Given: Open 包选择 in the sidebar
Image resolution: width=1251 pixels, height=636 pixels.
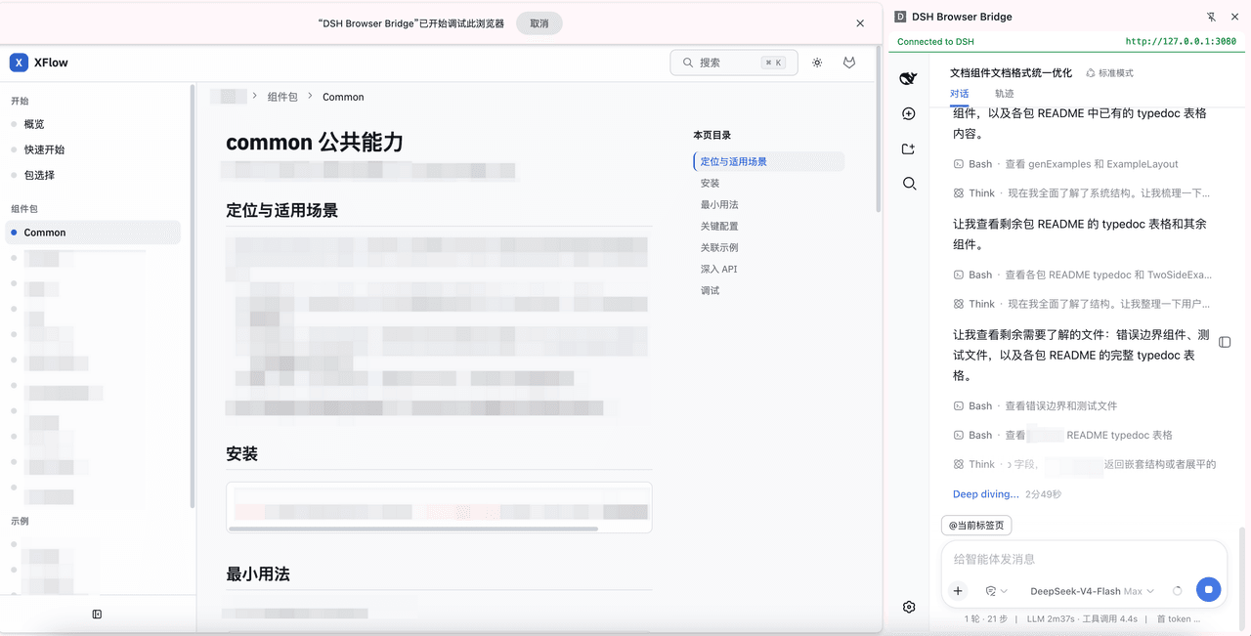Looking at the screenshot, I should 39,175.
